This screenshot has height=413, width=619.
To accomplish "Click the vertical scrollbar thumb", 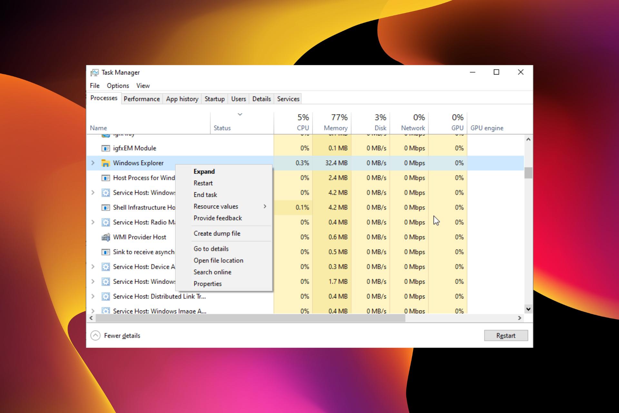I will [x=528, y=173].
